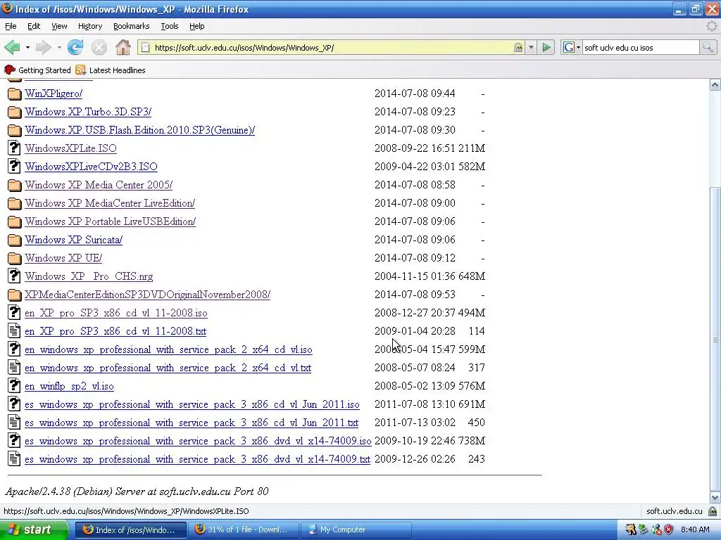Click the green Go button
This screenshot has width=721, height=540.
tap(546, 47)
